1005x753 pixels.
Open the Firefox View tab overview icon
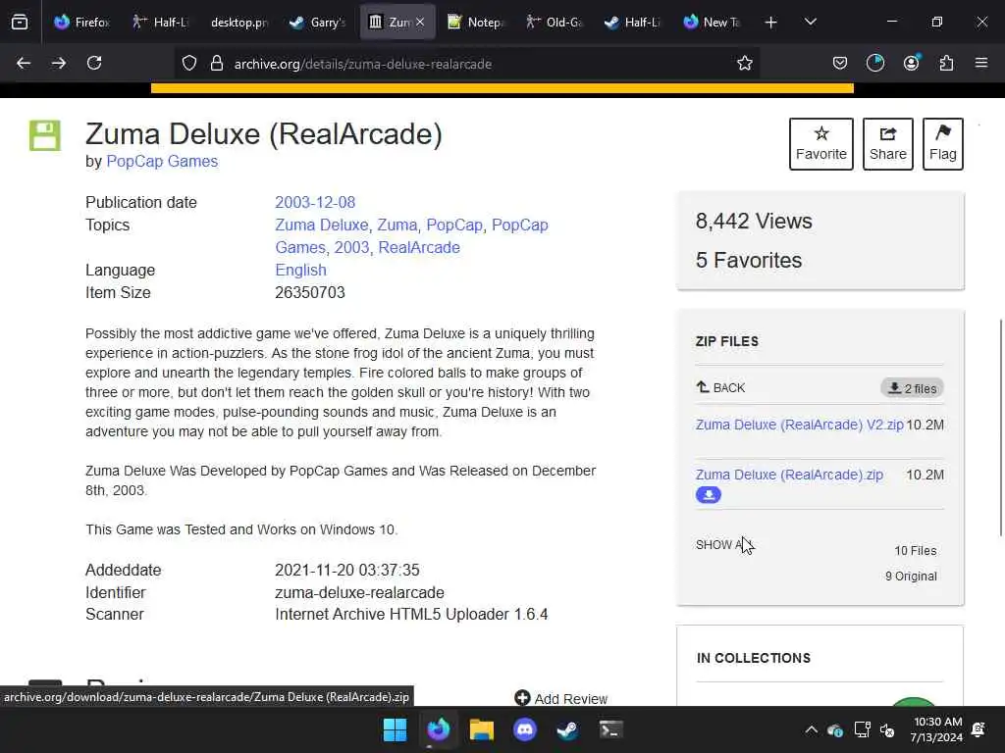point(20,23)
